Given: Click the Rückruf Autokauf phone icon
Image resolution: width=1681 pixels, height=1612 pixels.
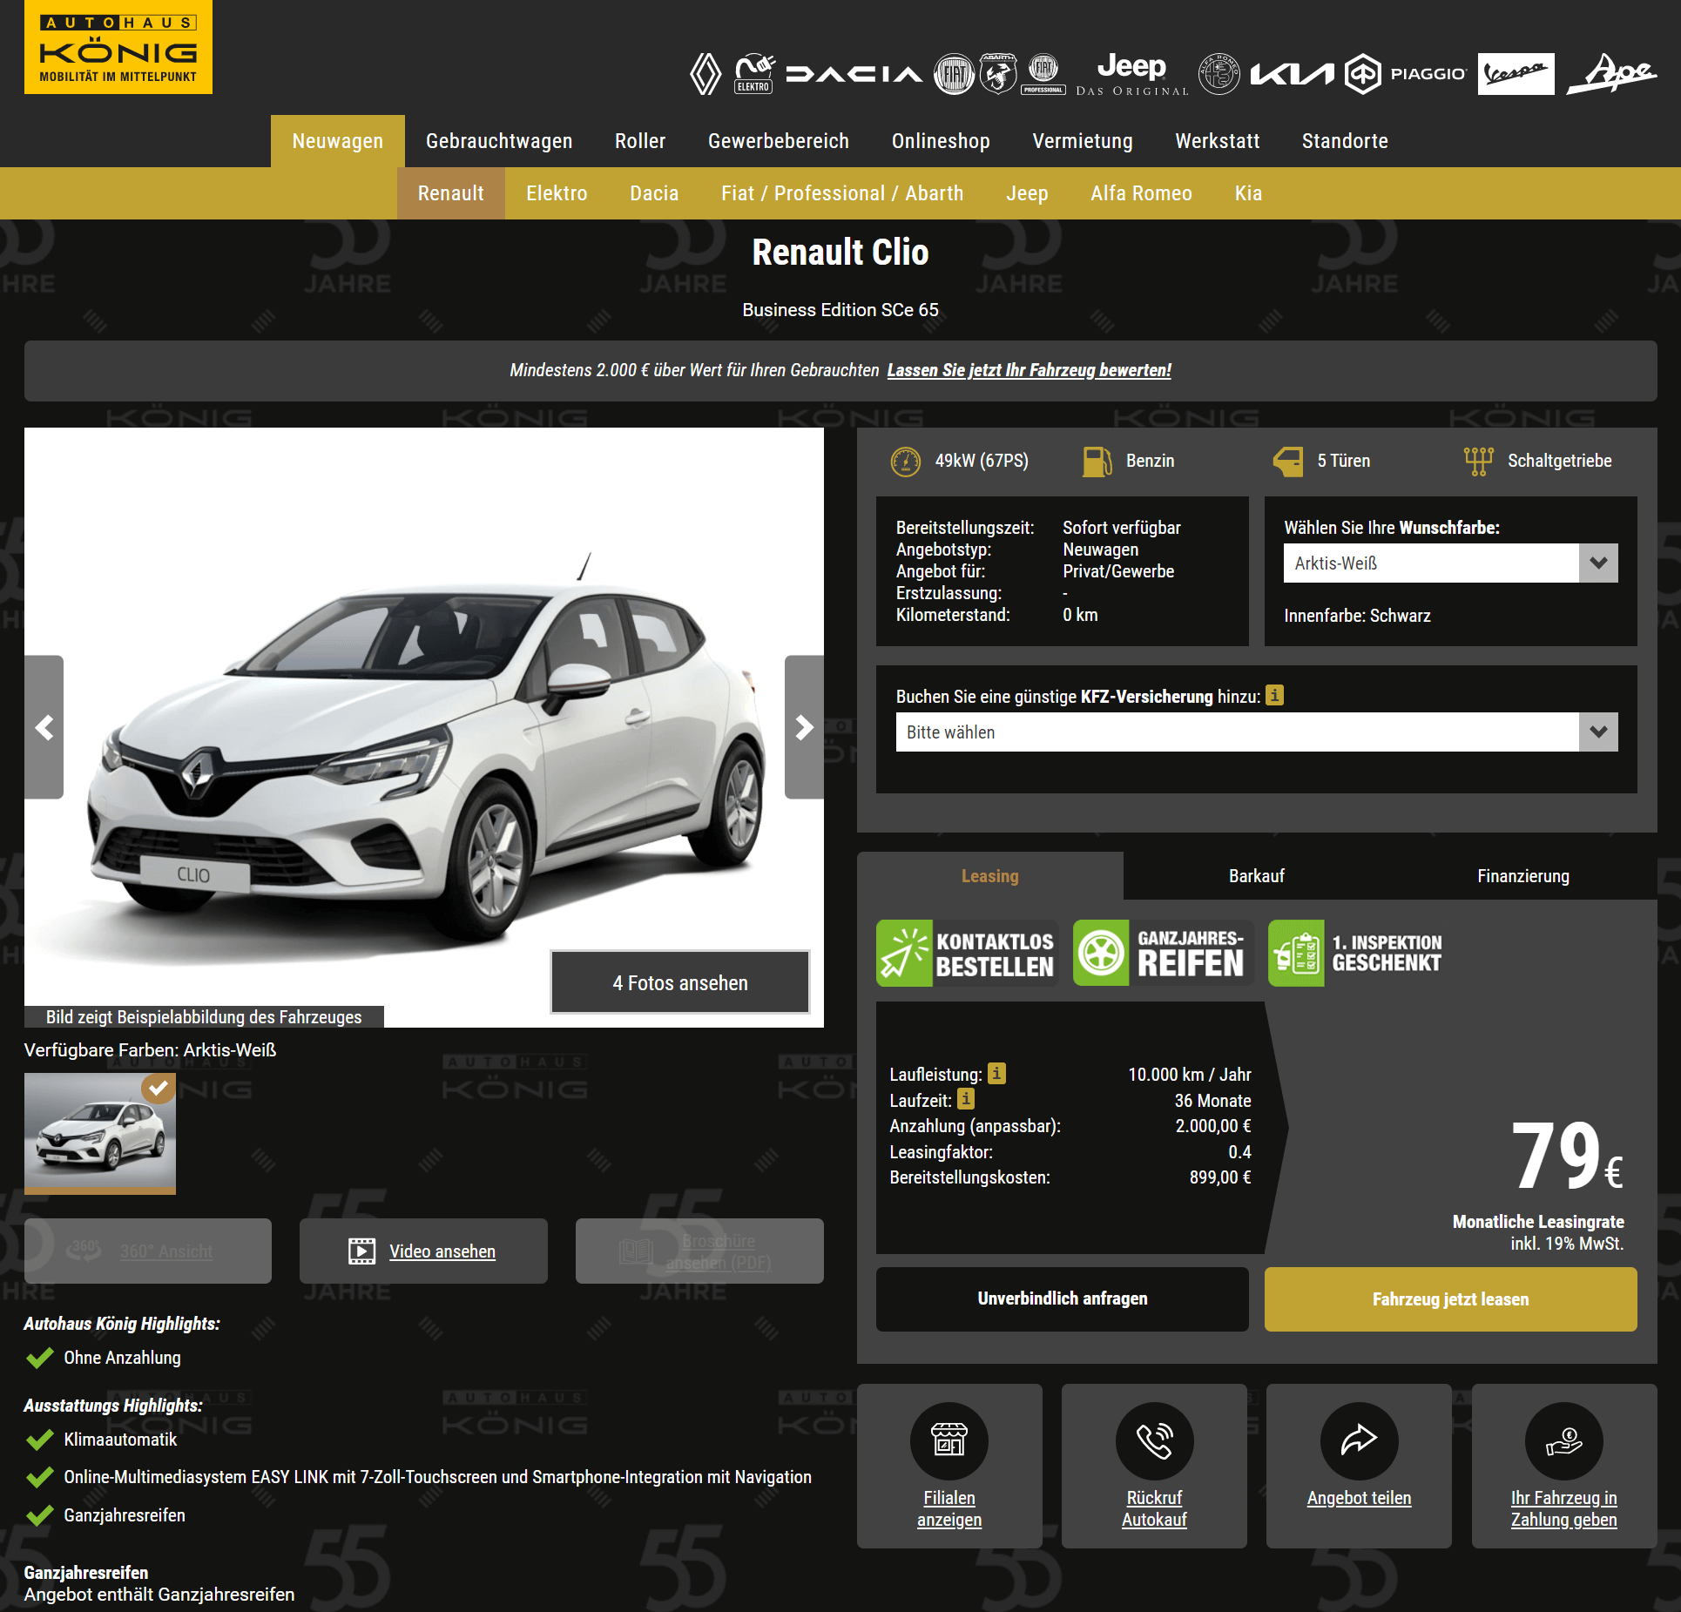Looking at the screenshot, I should click(1154, 1440).
